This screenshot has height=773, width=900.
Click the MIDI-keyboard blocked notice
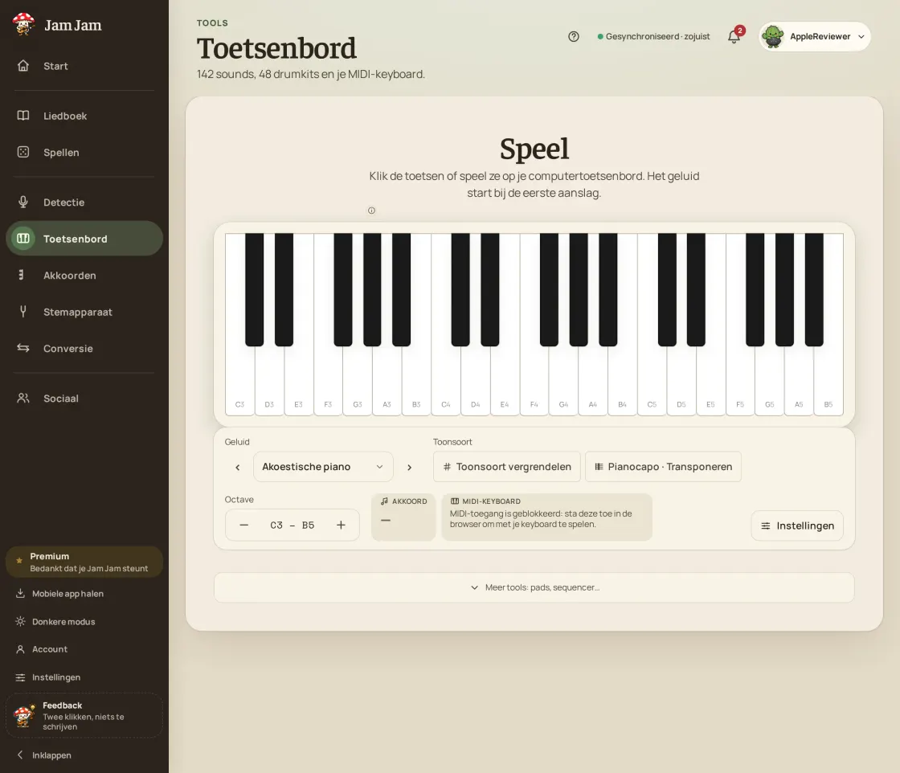[x=547, y=517]
